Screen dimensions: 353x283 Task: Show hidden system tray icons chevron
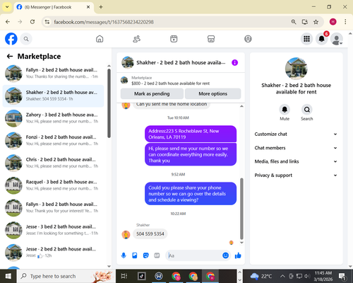[282, 276]
